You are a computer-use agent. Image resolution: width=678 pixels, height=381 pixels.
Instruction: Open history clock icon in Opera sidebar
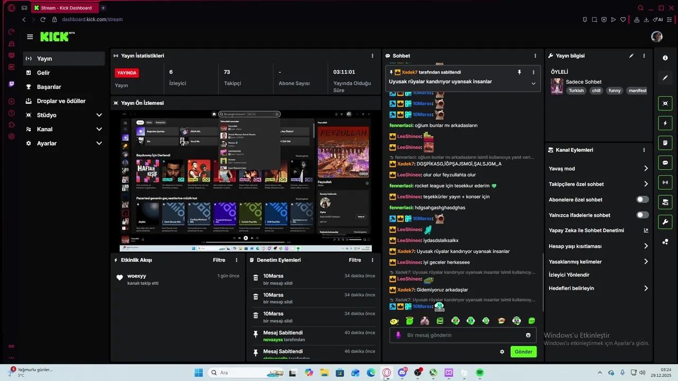click(x=12, y=113)
